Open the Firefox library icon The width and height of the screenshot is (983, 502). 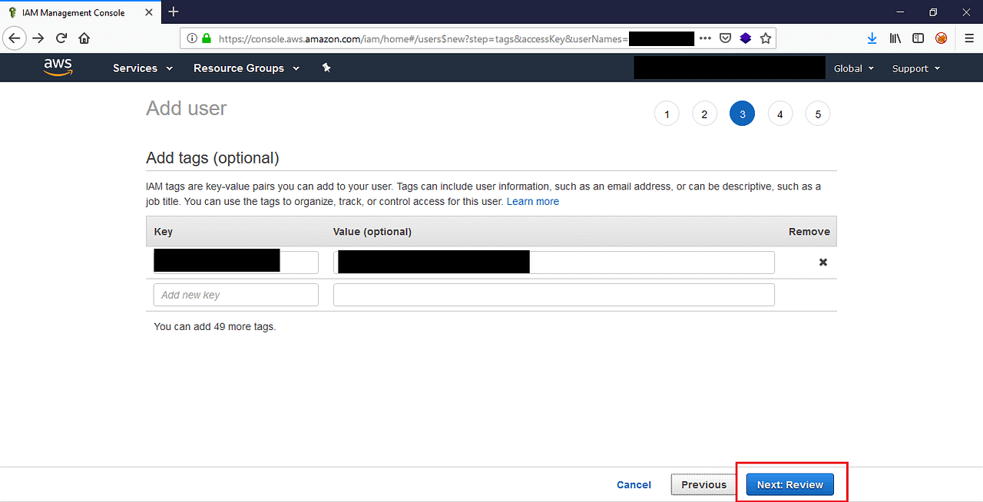click(895, 38)
